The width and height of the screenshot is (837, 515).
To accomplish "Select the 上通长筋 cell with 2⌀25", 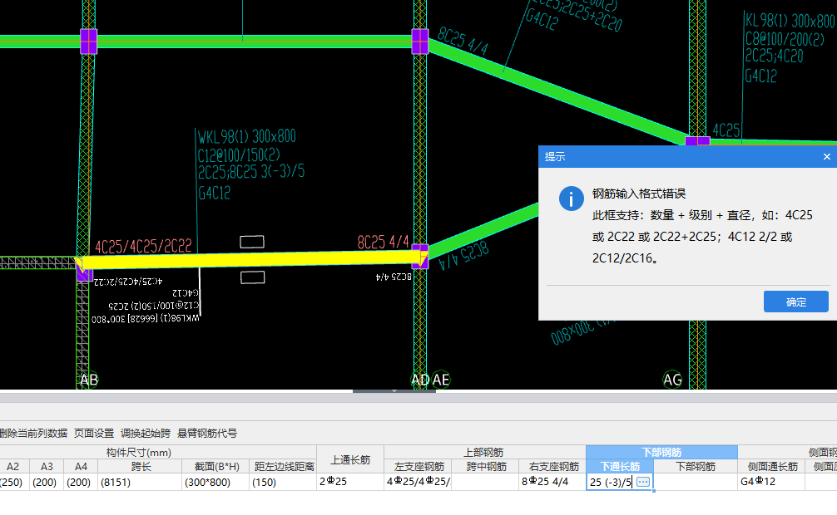I will 350,482.
